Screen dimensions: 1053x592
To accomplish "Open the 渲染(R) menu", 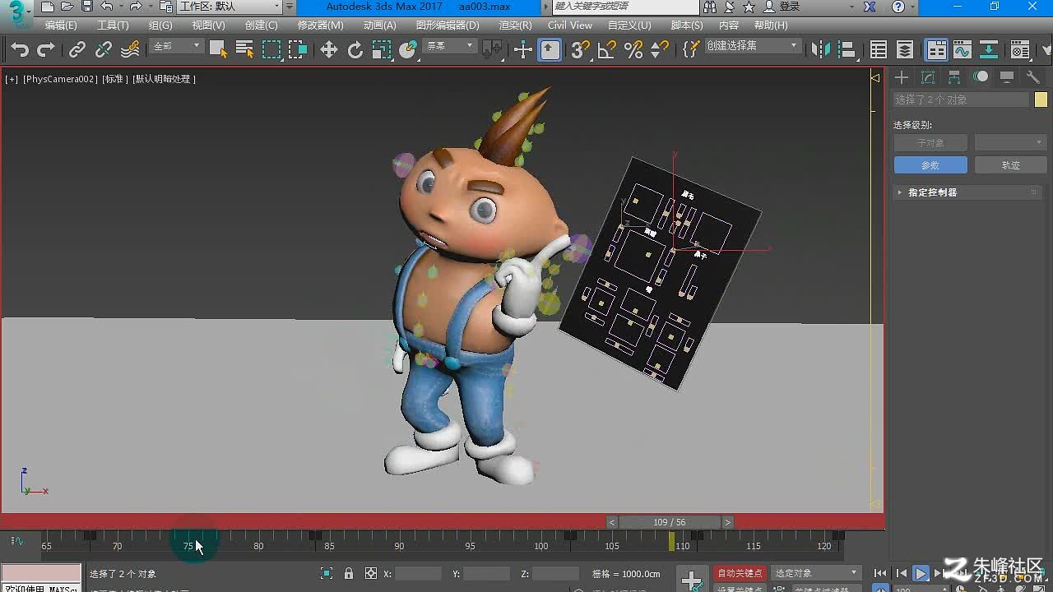I will tap(515, 25).
